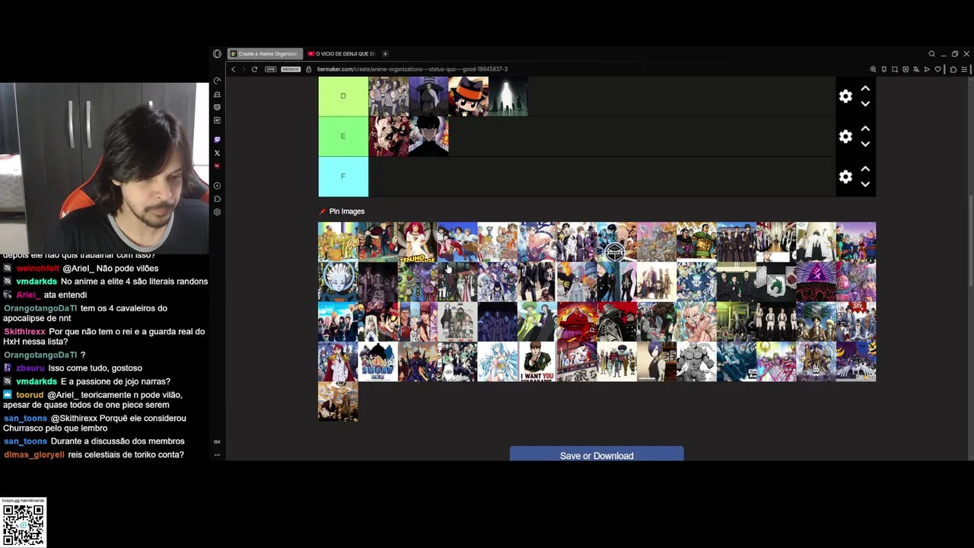Image resolution: width=974 pixels, height=548 pixels.
Task: Click the yellow-green D tier label
Action: pyautogui.click(x=343, y=96)
